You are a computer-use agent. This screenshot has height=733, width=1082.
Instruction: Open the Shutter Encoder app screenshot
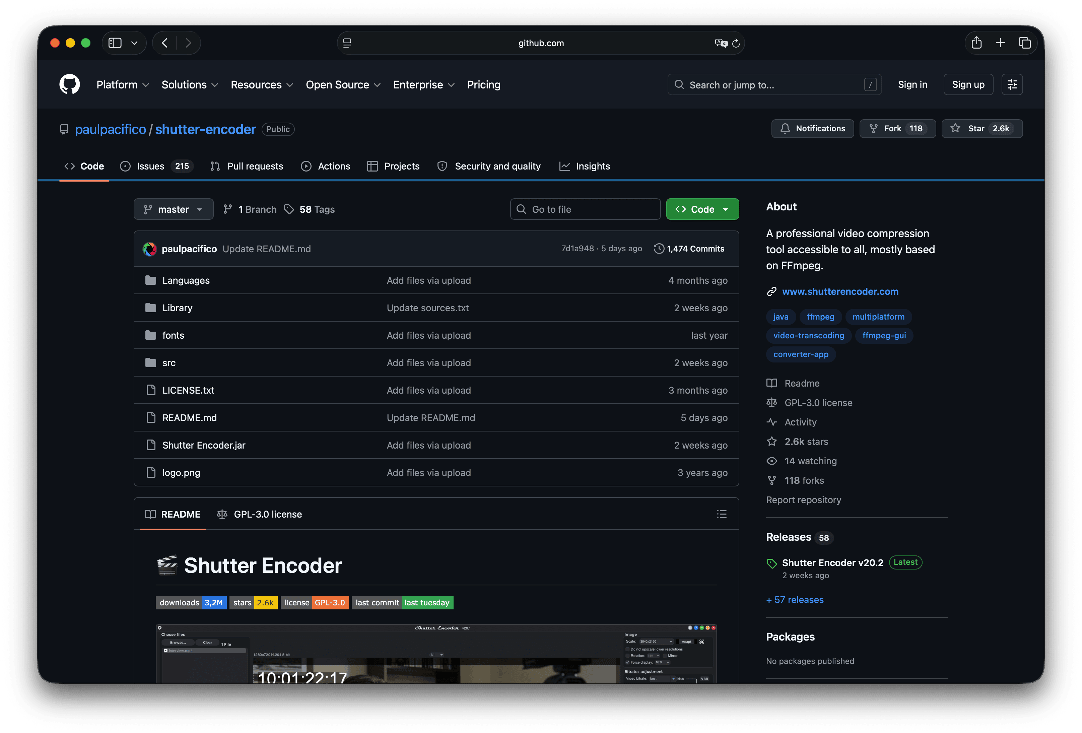point(436,654)
